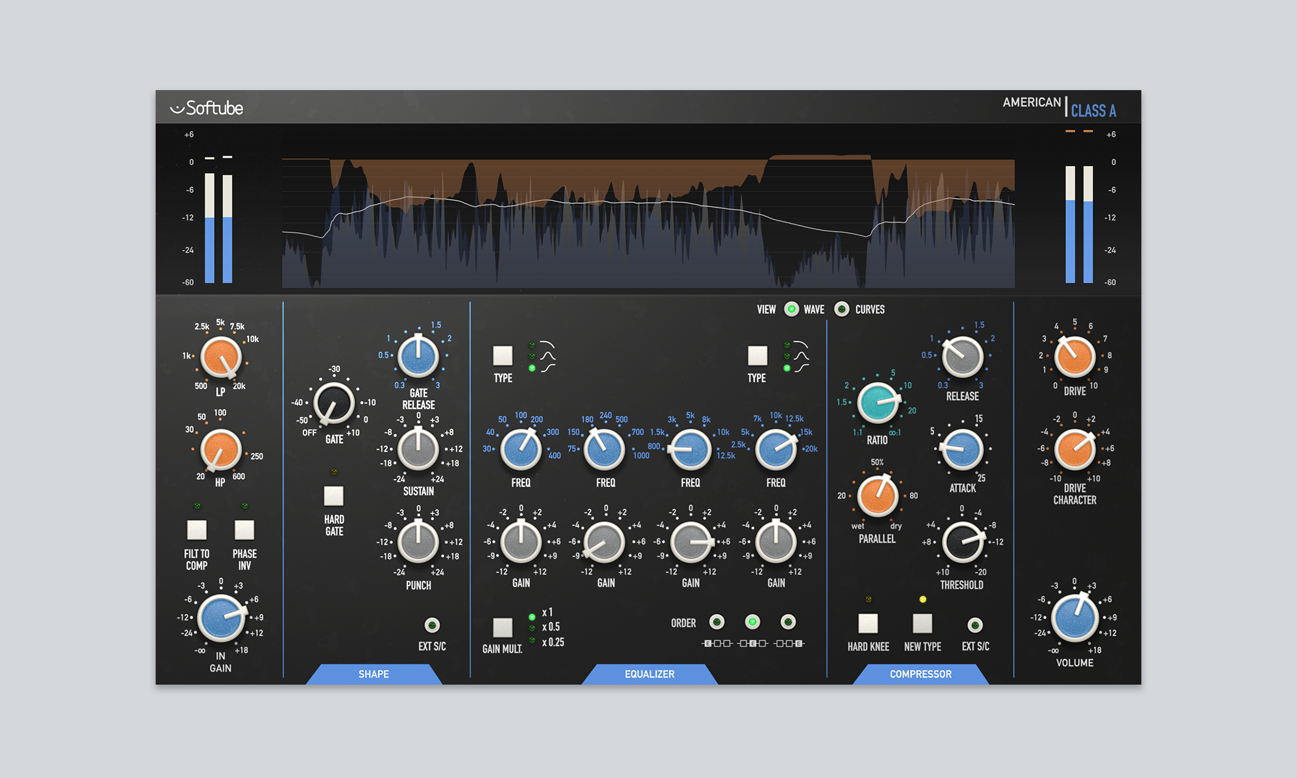This screenshot has width=1297, height=778.
Task: Select the third ORDER routing LED
Action: tap(788, 622)
